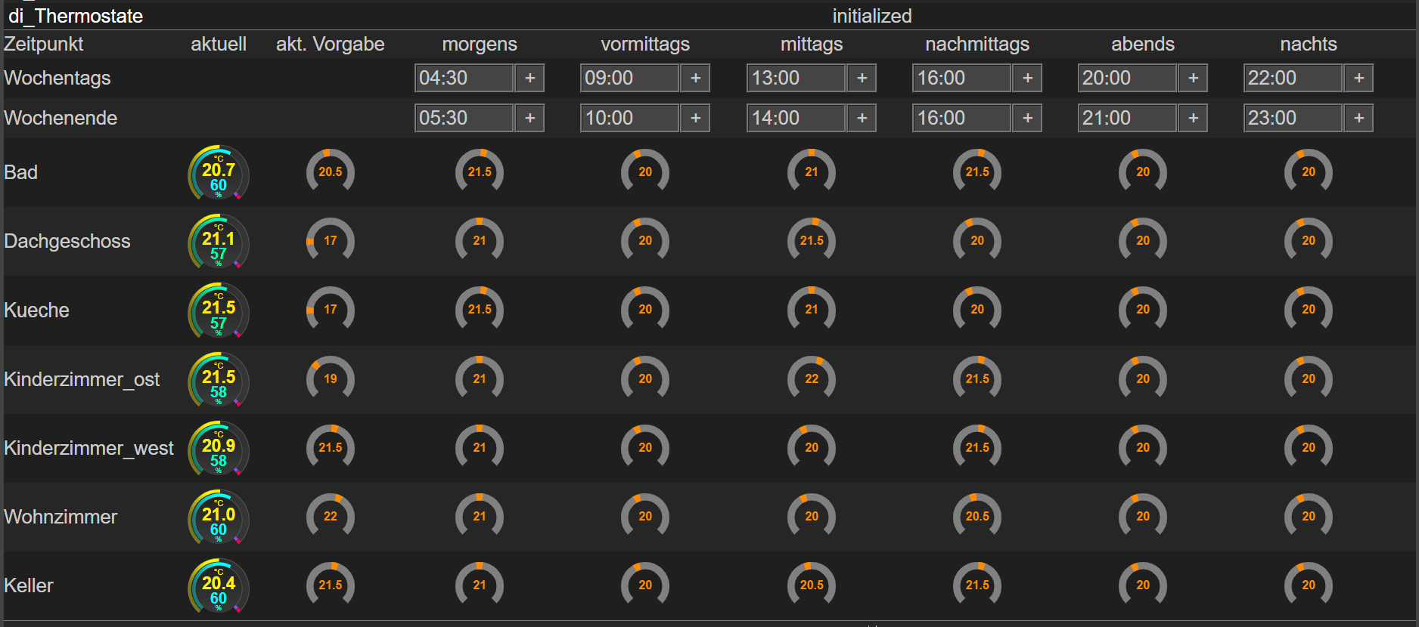The width and height of the screenshot is (1419, 627).
Task: Adjust Kinderzimmer_ost mittags dial set to 22
Action: coord(811,379)
